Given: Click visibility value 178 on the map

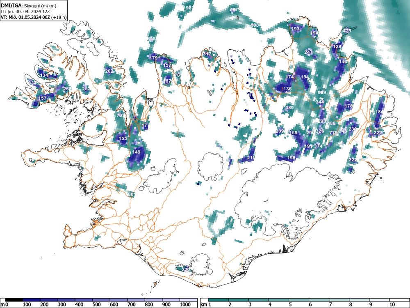Looking at the screenshot, I should [x=349, y=106].
